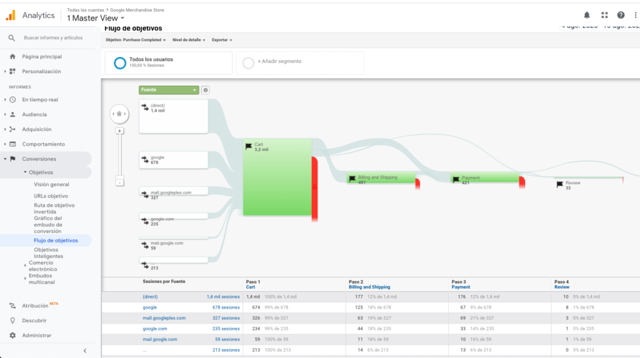
Task: Select Flujo de objetivos menu item
Action: (x=56, y=241)
